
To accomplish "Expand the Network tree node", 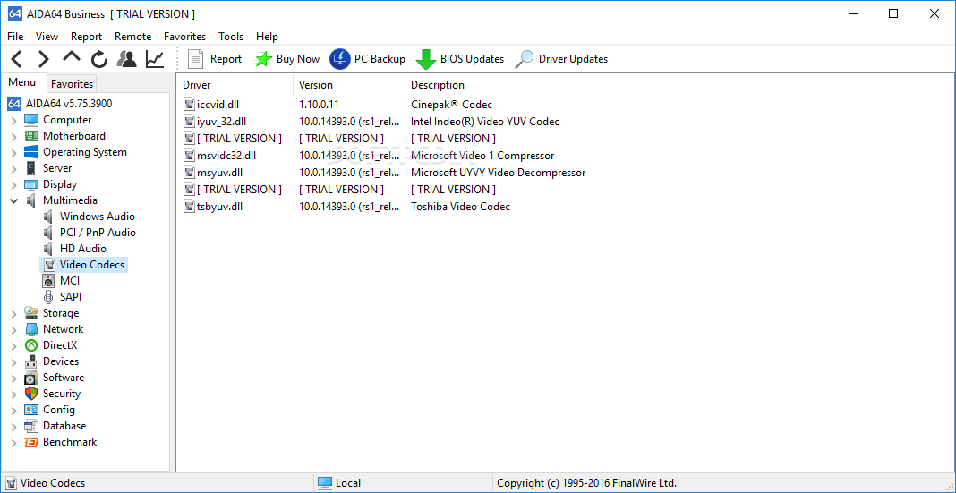I will pyautogui.click(x=14, y=329).
